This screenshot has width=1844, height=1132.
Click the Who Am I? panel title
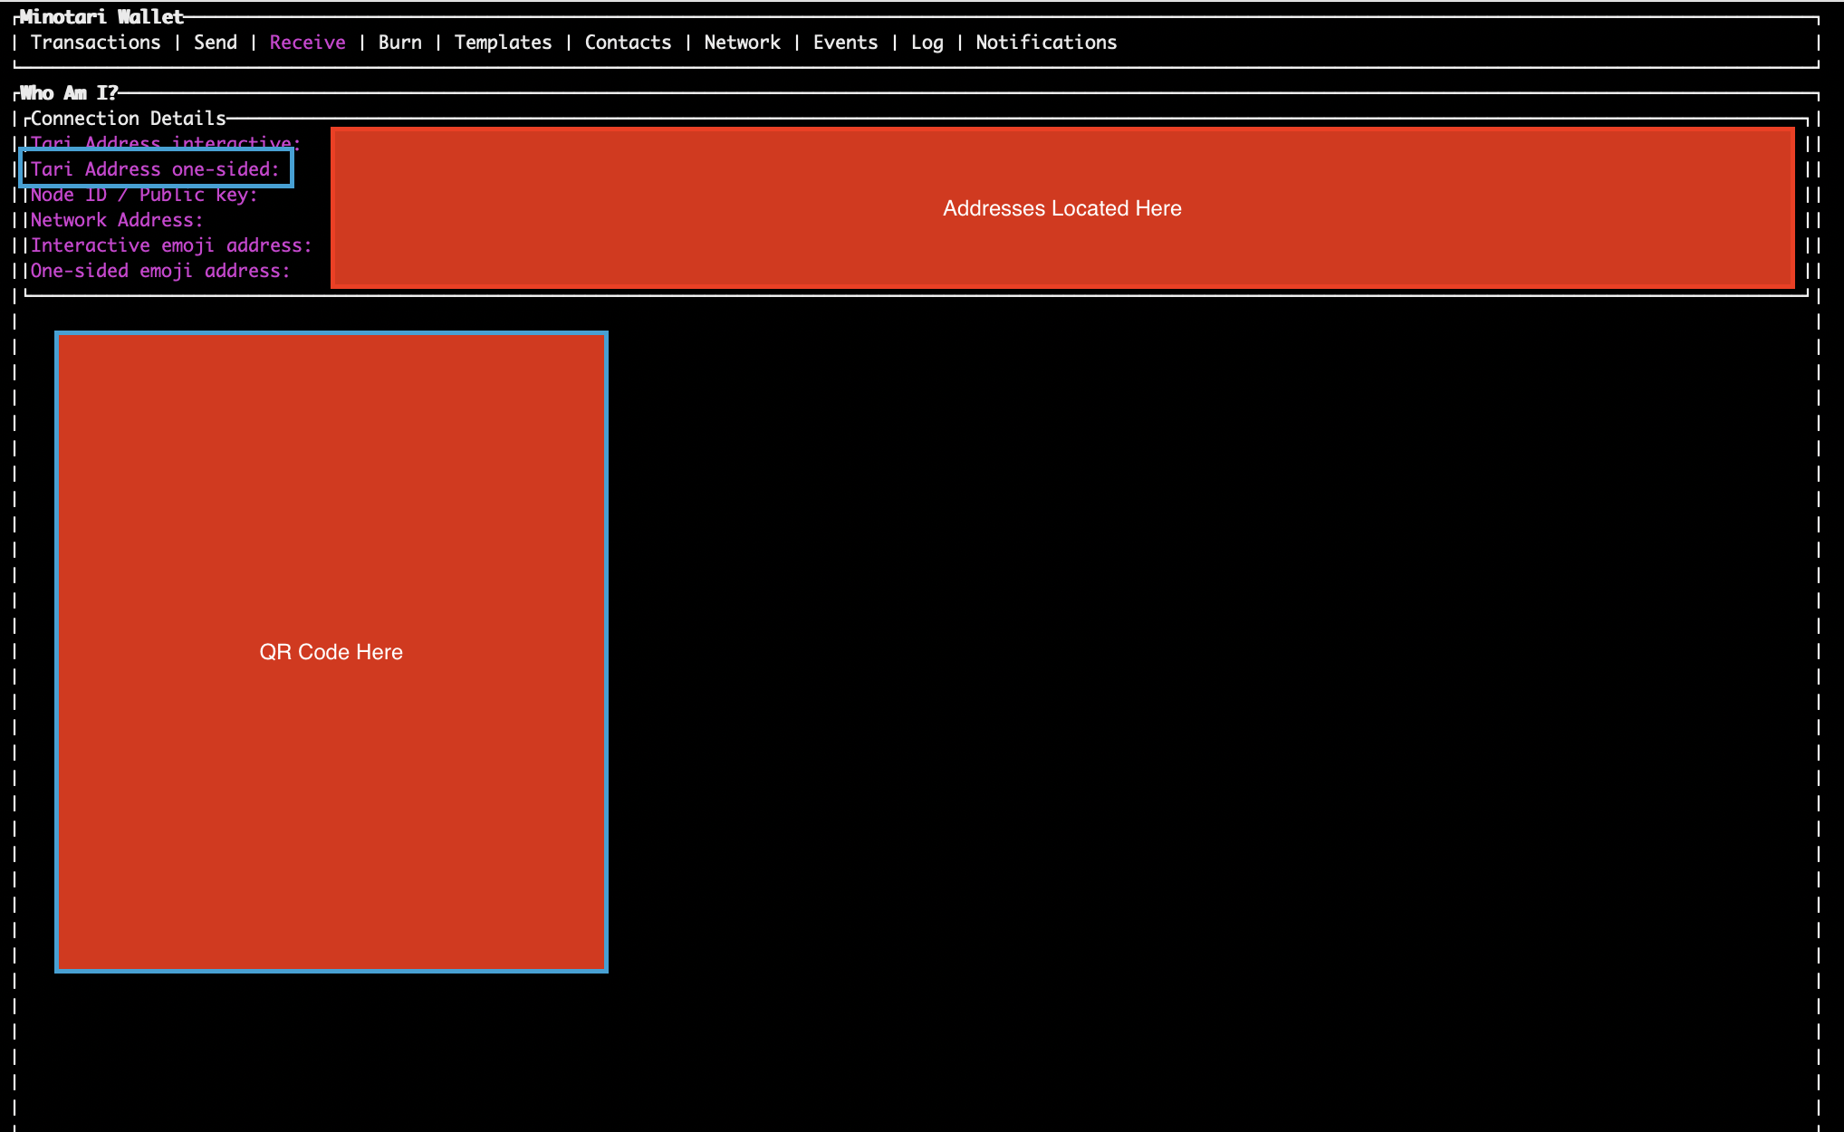point(69,93)
